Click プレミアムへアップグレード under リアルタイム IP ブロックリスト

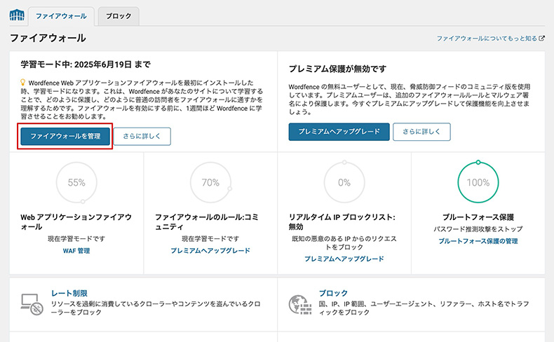pyautogui.click(x=344, y=259)
